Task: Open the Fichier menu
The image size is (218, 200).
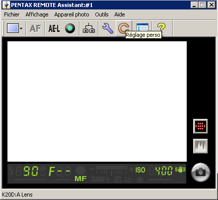Action: [x=11, y=14]
